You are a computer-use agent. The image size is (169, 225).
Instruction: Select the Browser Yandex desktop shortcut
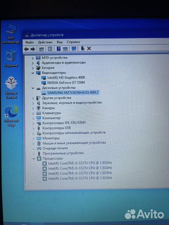11,88
